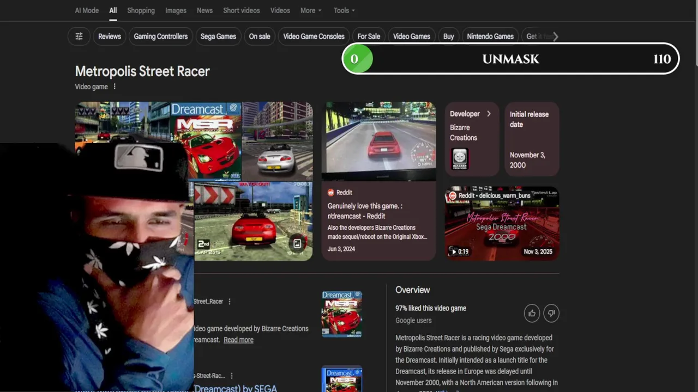This screenshot has width=698, height=392.
Task: Click the Google users label
Action: [x=413, y=321]
